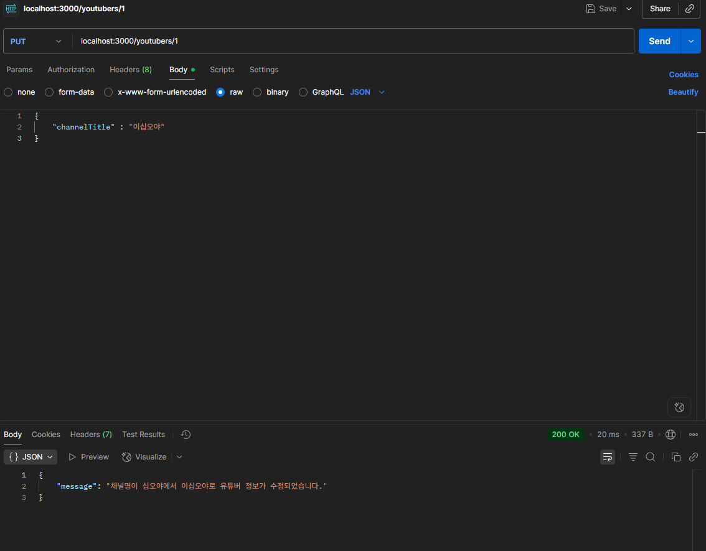
Task: Toggle word wrap in response
Action: (608, 457)
